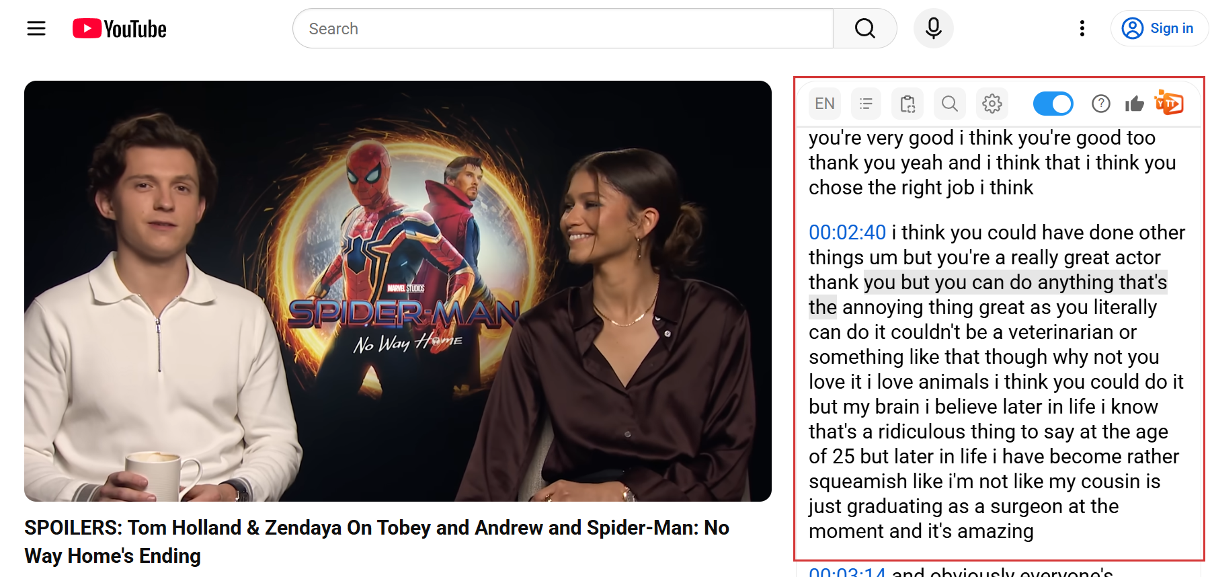Image resolution: width=1210 pixels, height=577 pixels.
Task: Click the magnifier search submit button
Action: click(865, 28)
